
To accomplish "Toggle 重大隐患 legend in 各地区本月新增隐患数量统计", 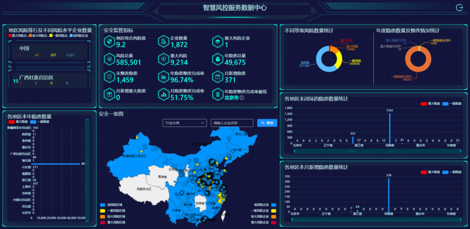I will click(430, 172).
